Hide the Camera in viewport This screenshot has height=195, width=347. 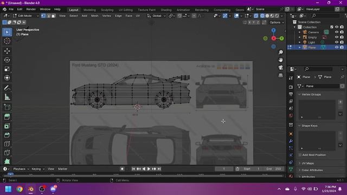pos(337,32)
